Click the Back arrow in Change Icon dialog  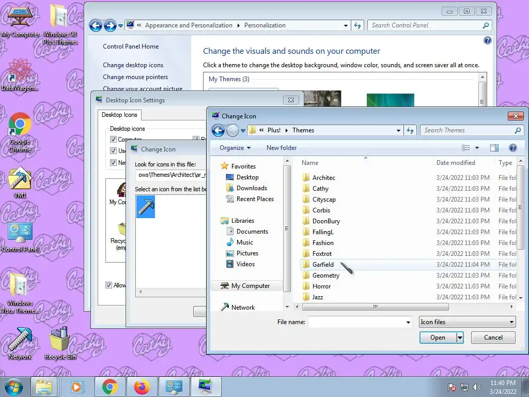tap(219, 130)
